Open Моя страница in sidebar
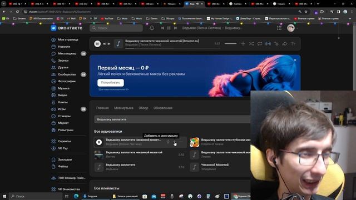Screen dimensions: 356x200 [x=68, y=39]
